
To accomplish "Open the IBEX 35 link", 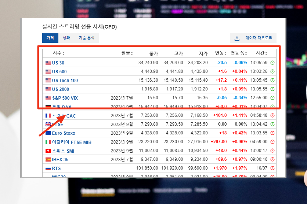I will 60,159.
